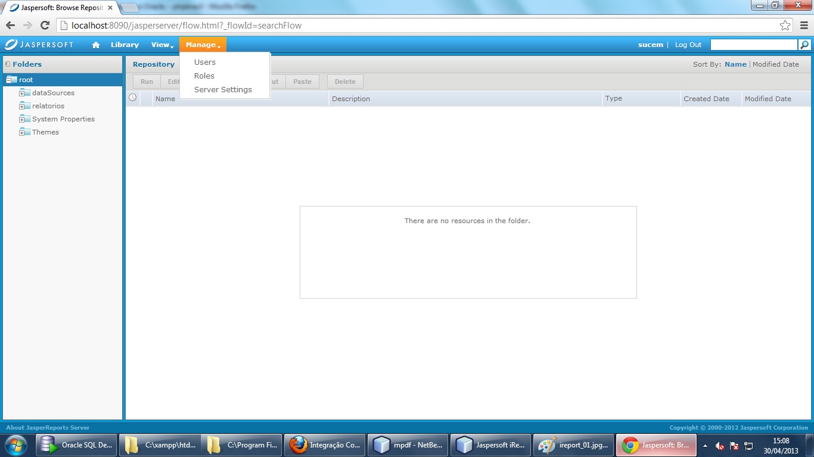Choose Server Settings menu entry
This screenshot has height=457, width=814.
point(223,90)
